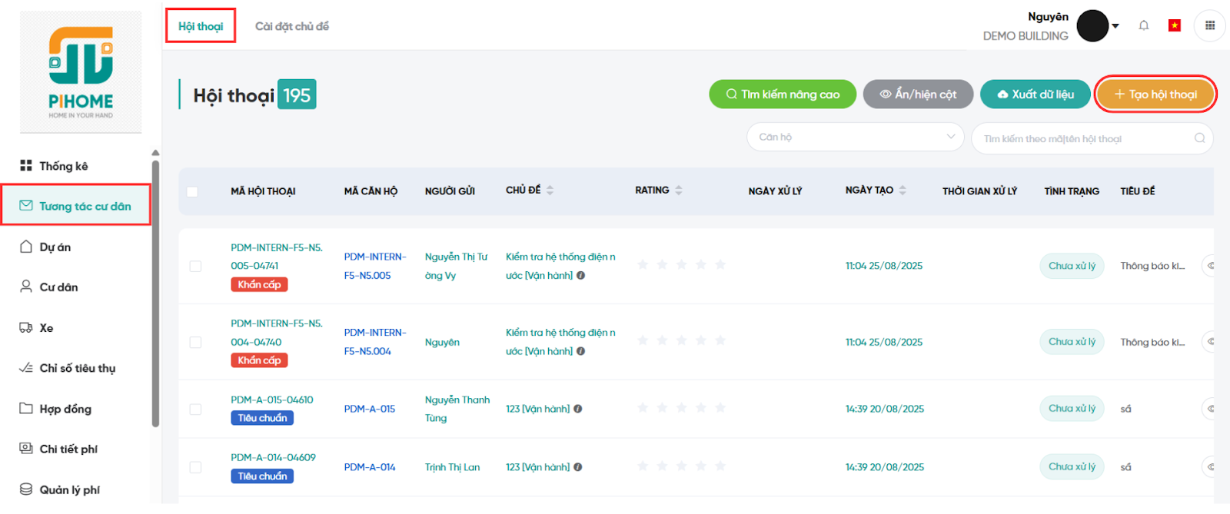Open the Căn hộ dropdown filter
The image size is (1230, 514).
click(x=855, y=138)
